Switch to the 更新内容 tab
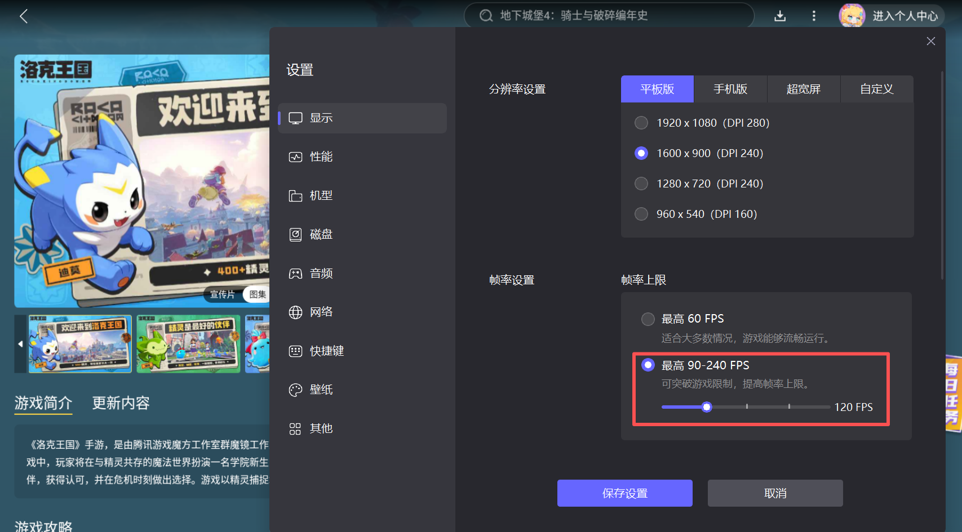The height and width of the screenshot is (532, 962). click(x=121, y=403)
